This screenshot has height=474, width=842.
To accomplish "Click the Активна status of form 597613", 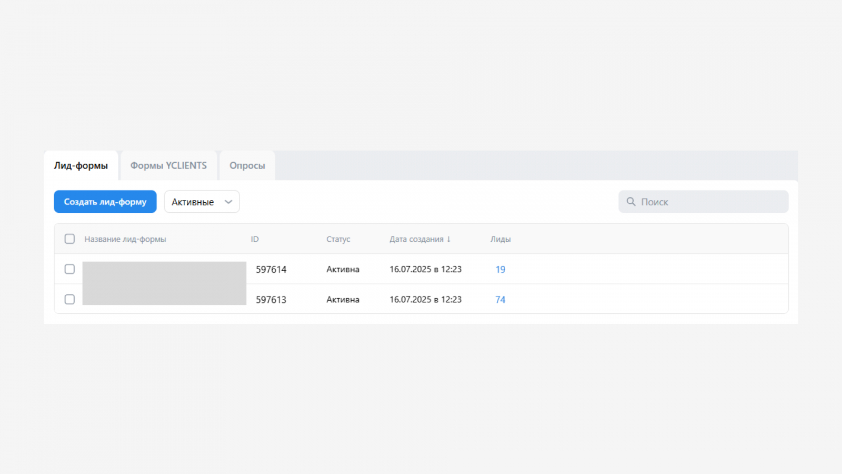I will pos(343,300).
